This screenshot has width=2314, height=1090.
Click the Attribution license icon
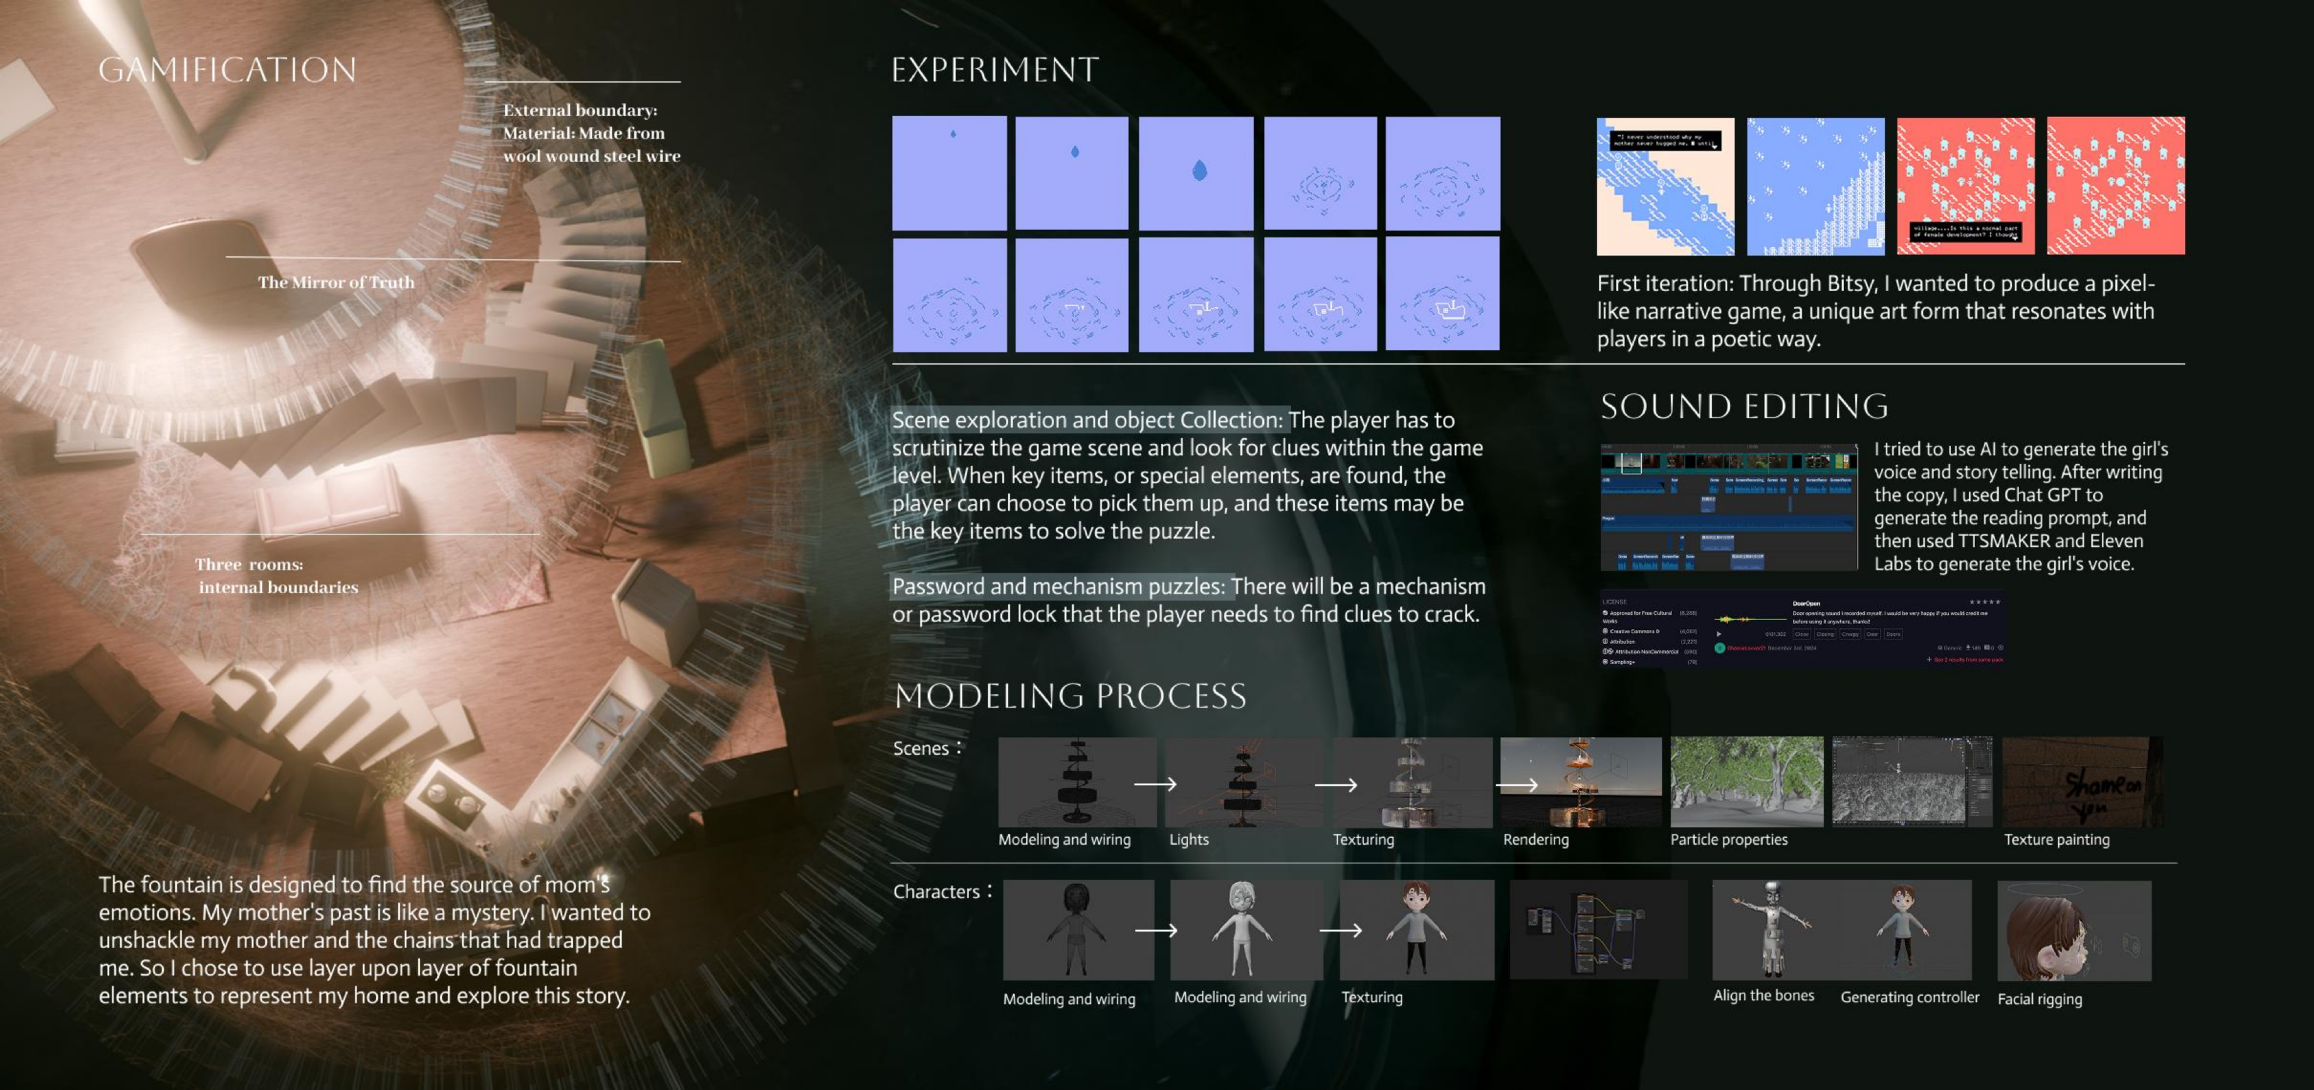[x=1605, y=641]
